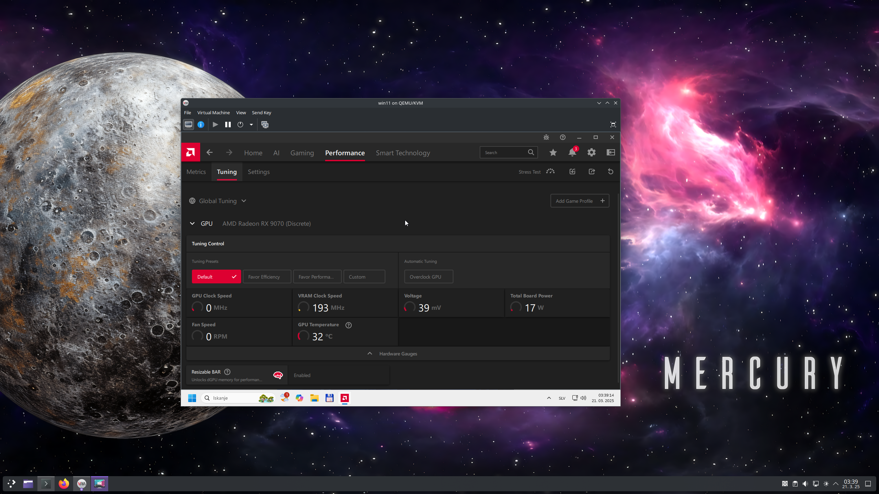This screenshot has width=879, height=494.
Task: Click the Tuning subtab
Action: point(227,172)
